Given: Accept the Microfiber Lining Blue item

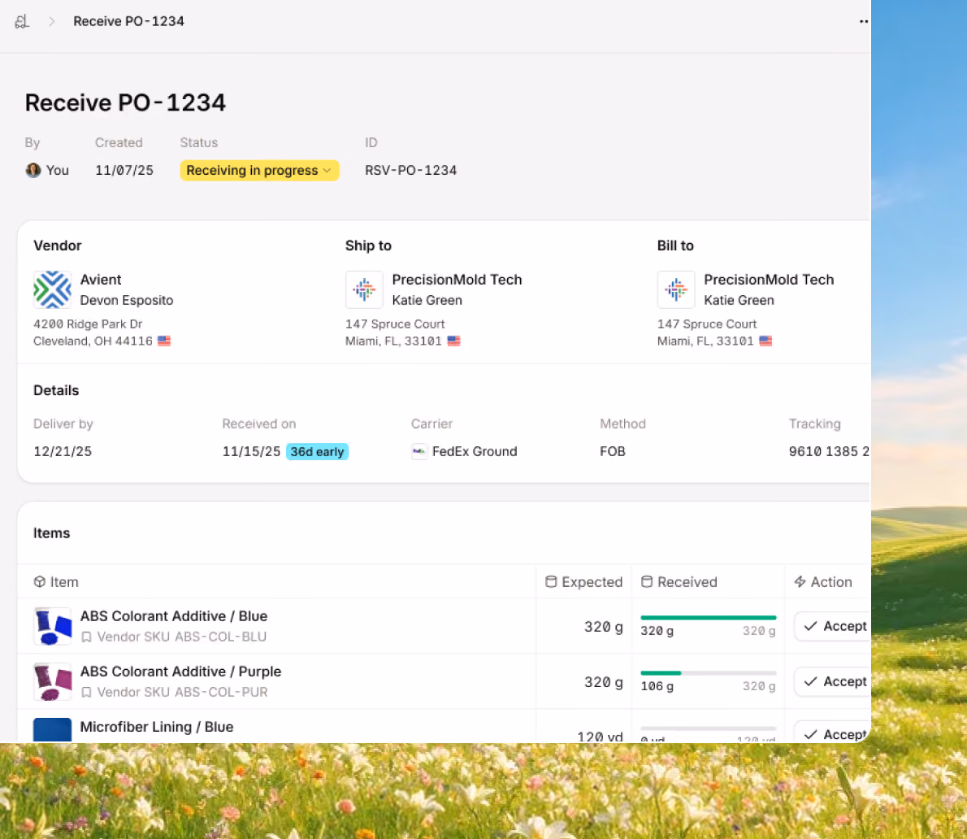Looking at the screenshot, I should point(833,732).
